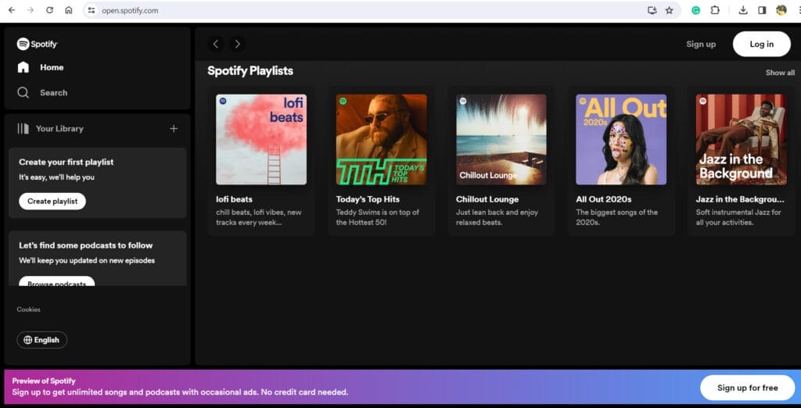Open the Cookies link
This screenshot has height=408, width=801.
click(28, 310)
